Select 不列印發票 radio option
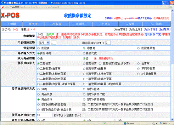Screen dimensions: 174x125 pyautogui.click(x=138, y=69)
